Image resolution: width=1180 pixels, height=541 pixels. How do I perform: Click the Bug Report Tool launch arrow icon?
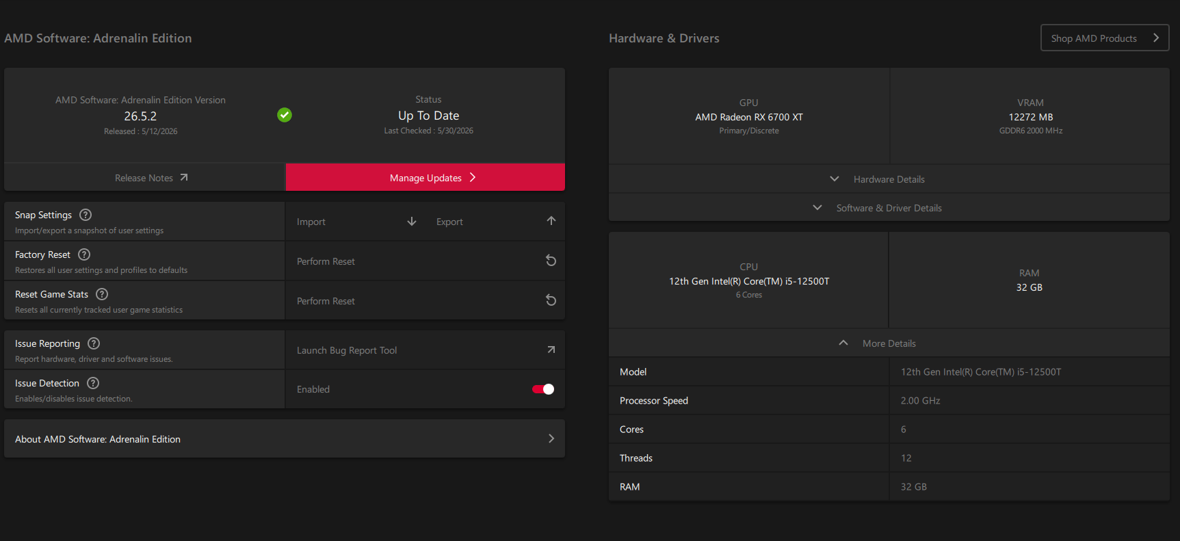coord(551,349)
